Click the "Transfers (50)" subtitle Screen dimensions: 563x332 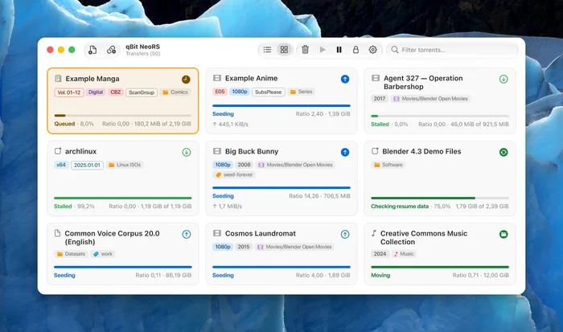[x=143, y=54]
